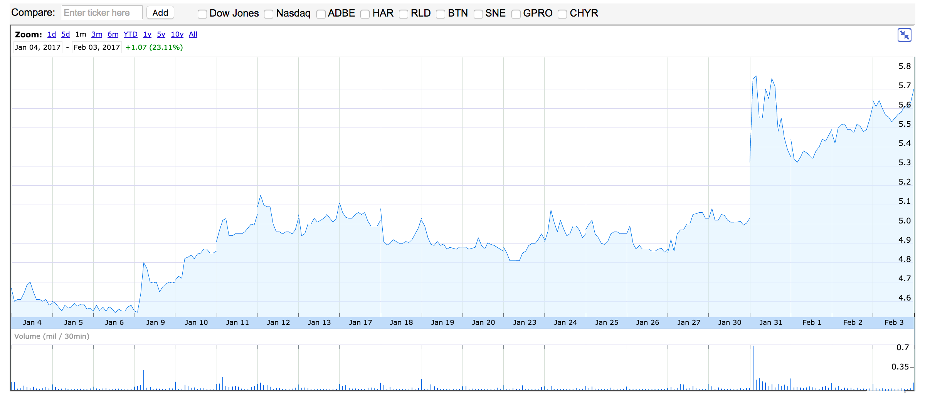
Task: Switch chart zoom to 5d
Action: point(66,34)
